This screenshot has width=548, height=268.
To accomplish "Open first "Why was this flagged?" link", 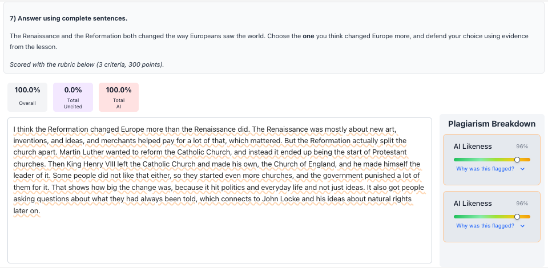I will [x=485, y=169].
